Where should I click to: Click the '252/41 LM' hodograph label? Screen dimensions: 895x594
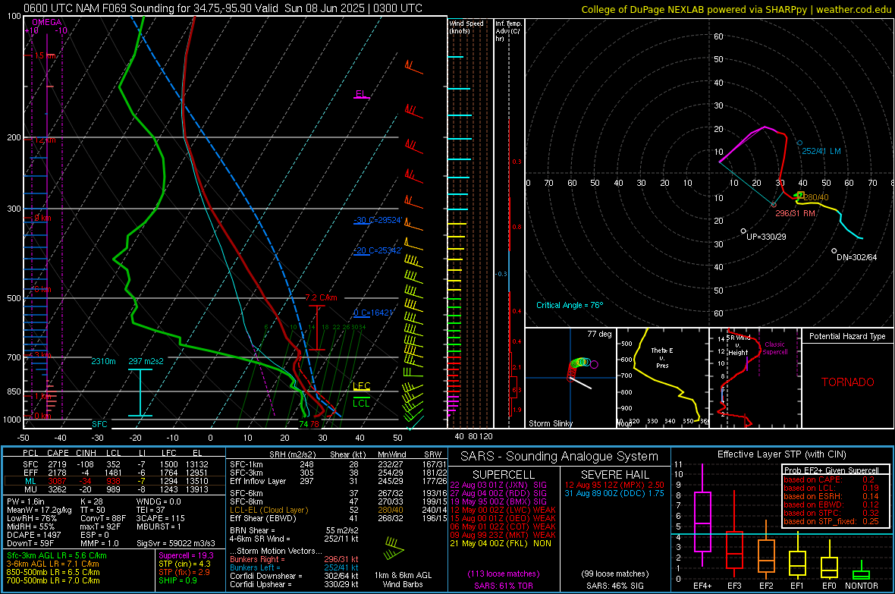(821, 151)
